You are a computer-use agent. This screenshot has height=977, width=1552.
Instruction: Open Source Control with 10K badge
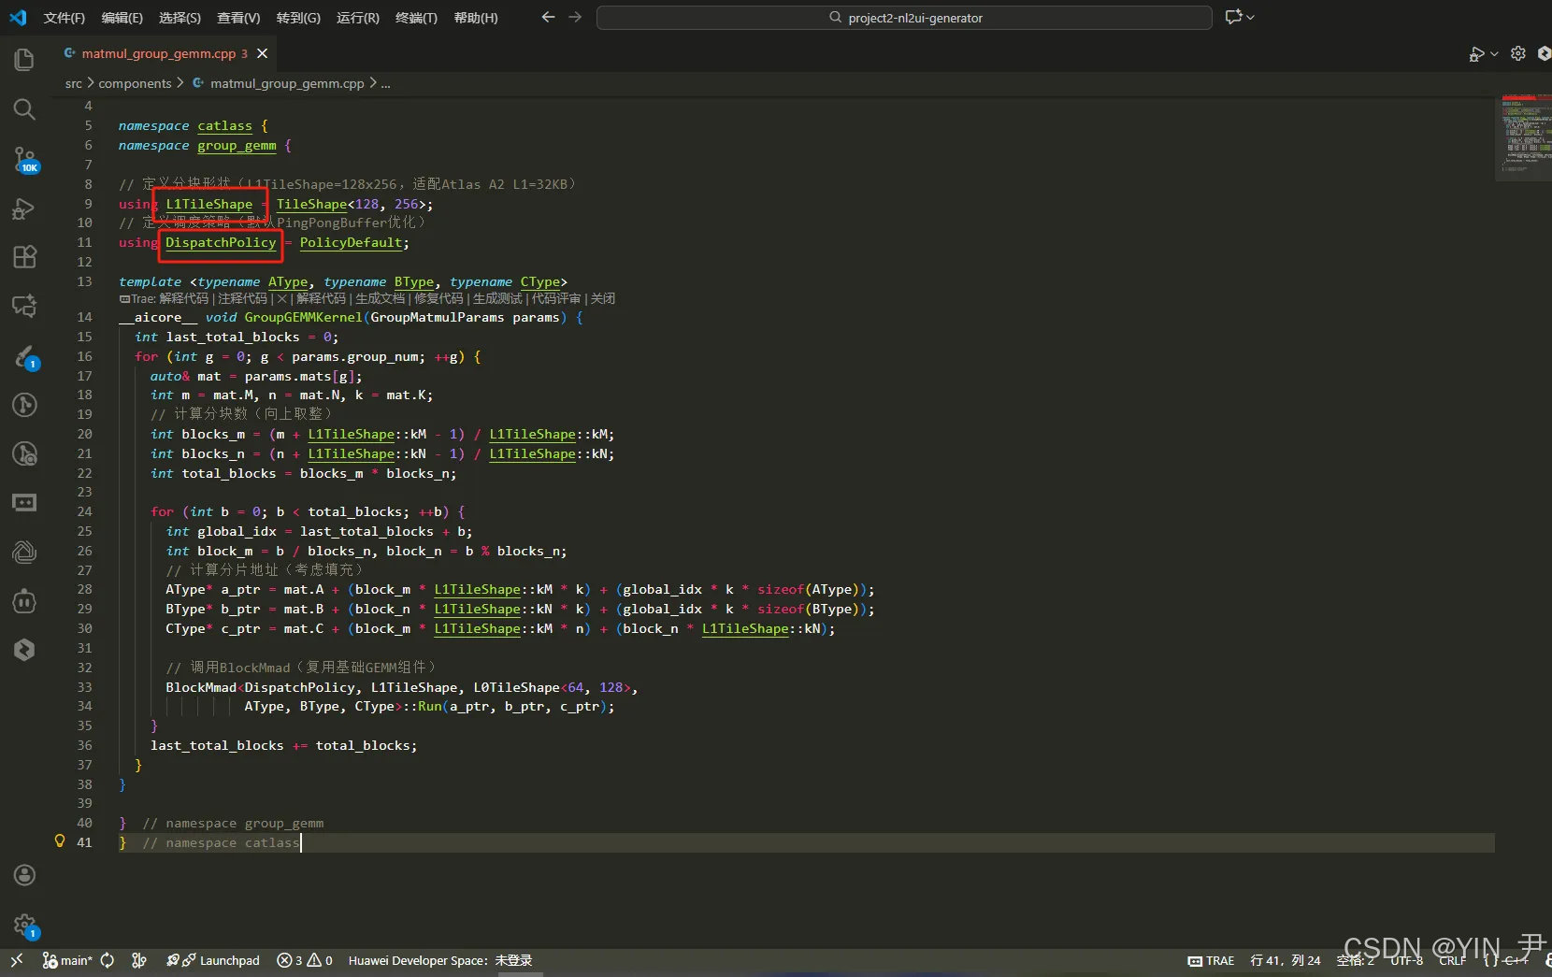click(24, 159)
